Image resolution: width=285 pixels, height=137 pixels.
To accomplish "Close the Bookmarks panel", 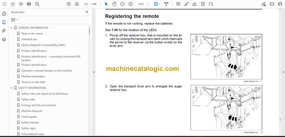I will click(x=87, y=12).
